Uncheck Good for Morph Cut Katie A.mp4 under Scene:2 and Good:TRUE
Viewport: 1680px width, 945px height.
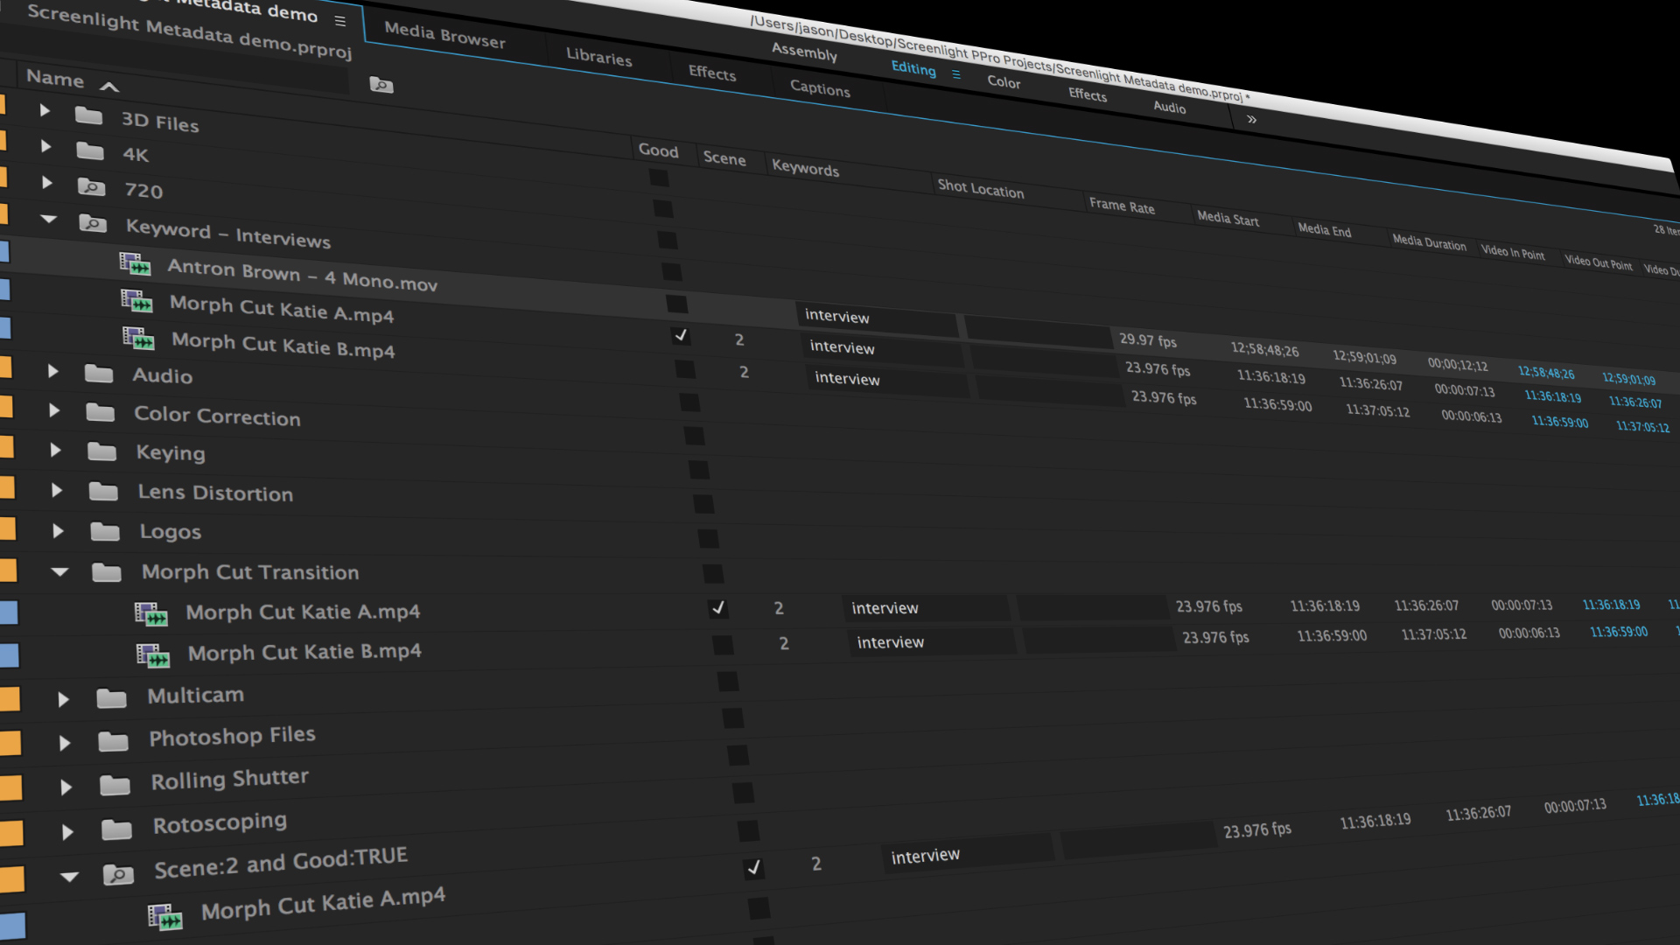tap(753, 867)
